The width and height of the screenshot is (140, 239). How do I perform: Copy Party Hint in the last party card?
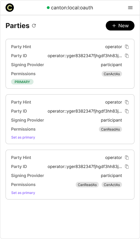(127, 158)
